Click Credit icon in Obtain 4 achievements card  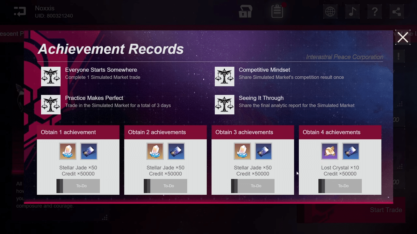point(351,151)
